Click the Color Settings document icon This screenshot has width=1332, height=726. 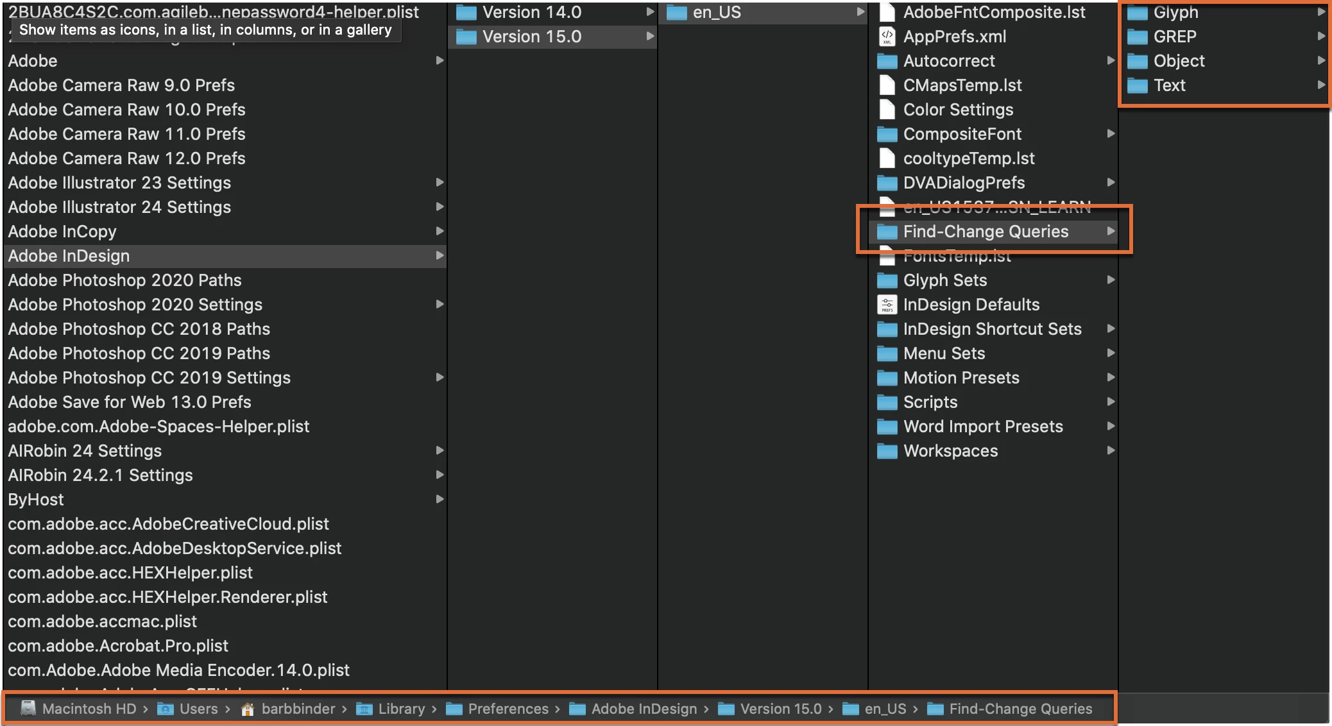887,110
